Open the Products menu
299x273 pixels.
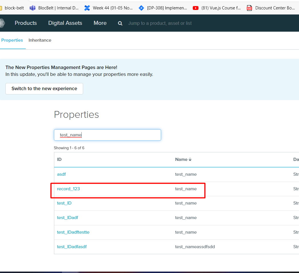tap(26, 23)
